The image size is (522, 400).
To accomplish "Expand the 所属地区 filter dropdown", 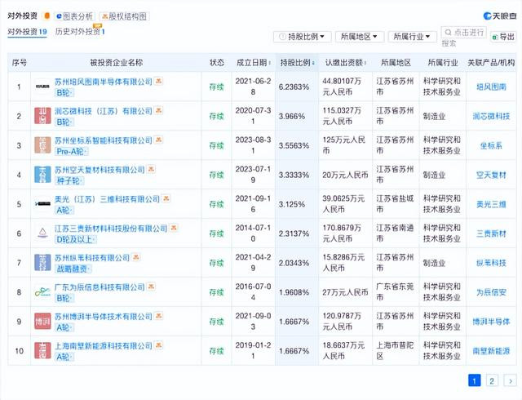I will pos(360,37).
